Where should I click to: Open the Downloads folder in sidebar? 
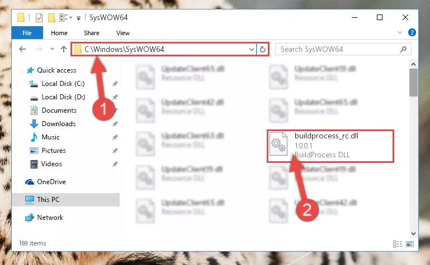pyautogui.click(x=58, y=124)
